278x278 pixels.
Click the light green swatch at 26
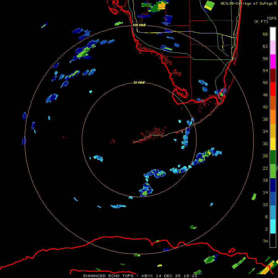coord(273,171)
